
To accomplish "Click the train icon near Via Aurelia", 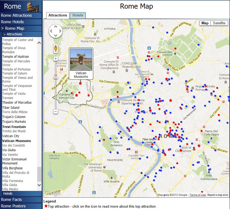I will 80,122.
